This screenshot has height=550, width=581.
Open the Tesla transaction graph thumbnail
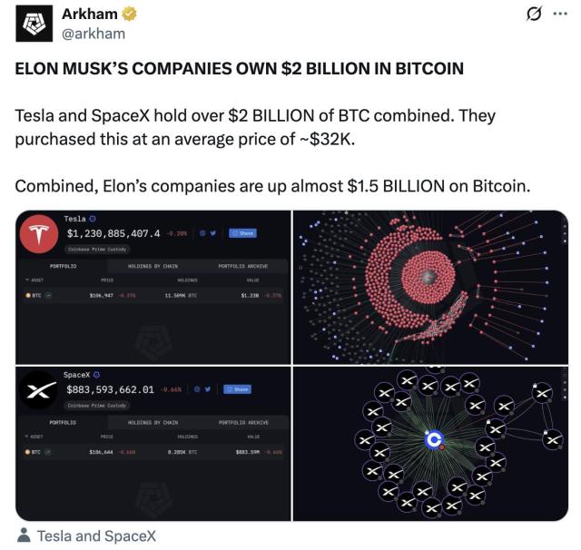(x=430, y=287)
